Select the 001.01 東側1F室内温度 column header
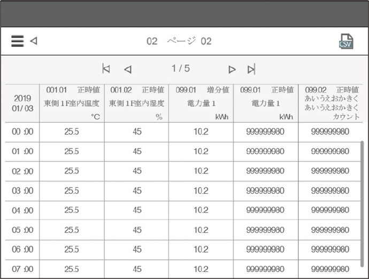The height and width of the screenshot is (279, 369). tap(72, 103)
